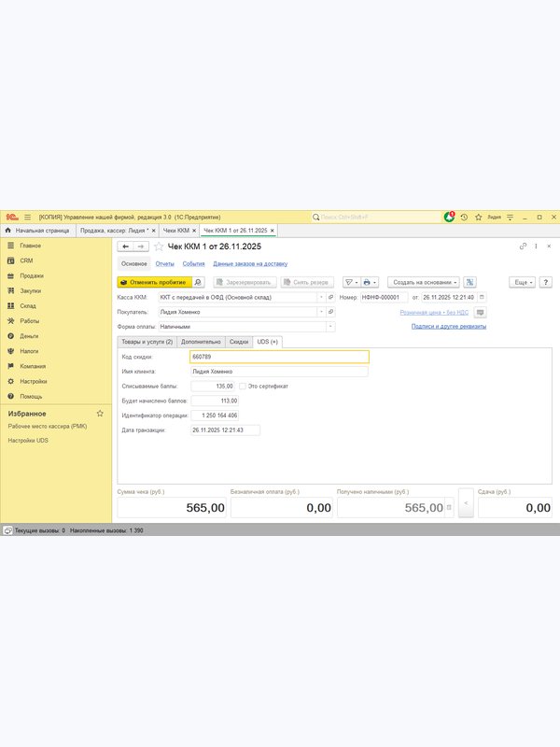The height and width of the screenshot is (747, 560).
Task: Open the Создать на основании dropdown
Action: [424, 283]
